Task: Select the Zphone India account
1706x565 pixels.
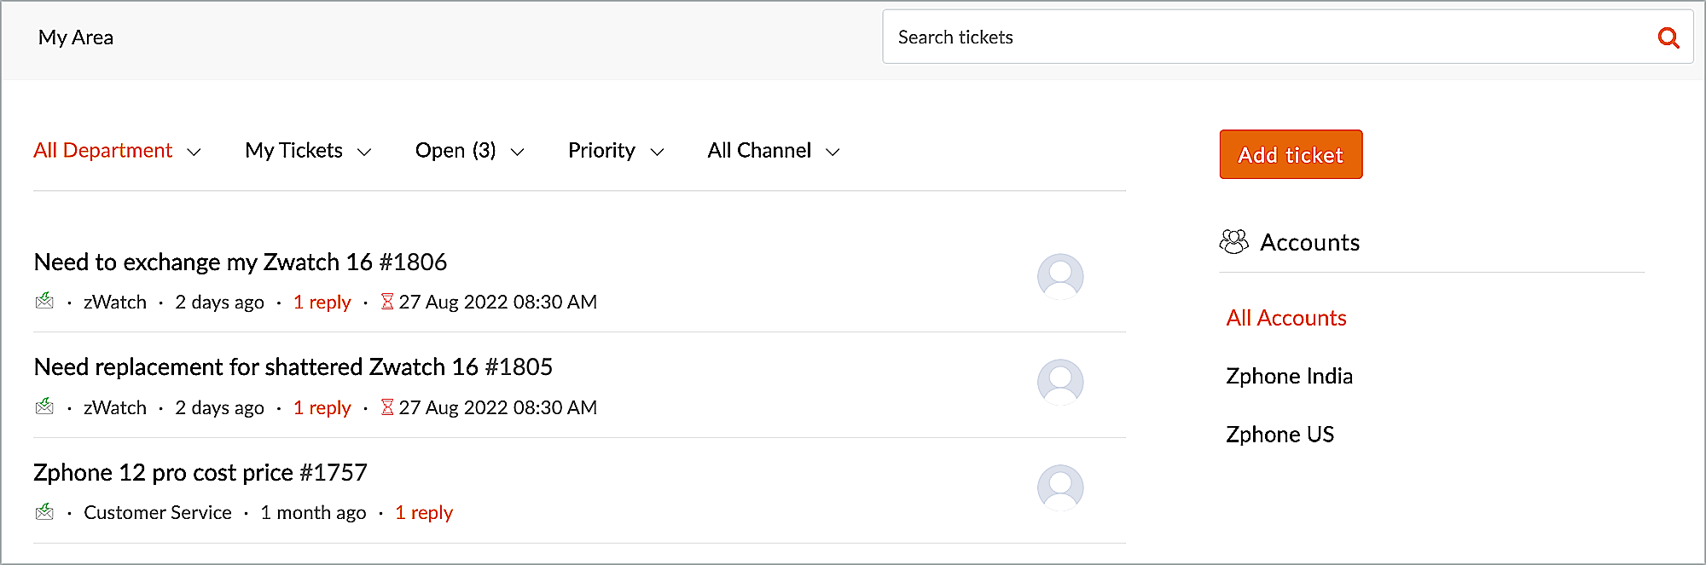Action: [x=1289, y=376]
